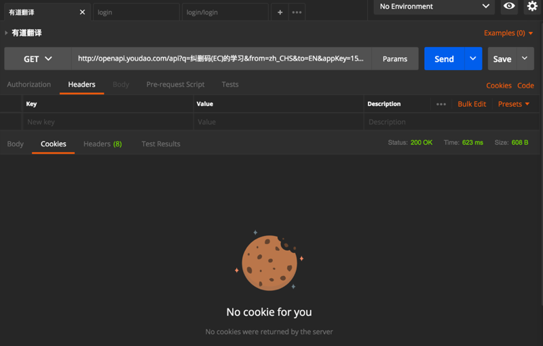Open a new request tab with plus
543x346 pixels.
coord(280,12)
